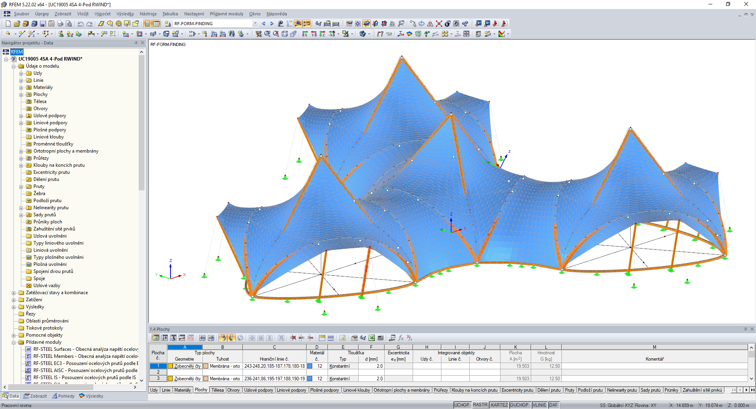Go to the previous load case arrow
This screenshot has height=409, width=756.
263,24
